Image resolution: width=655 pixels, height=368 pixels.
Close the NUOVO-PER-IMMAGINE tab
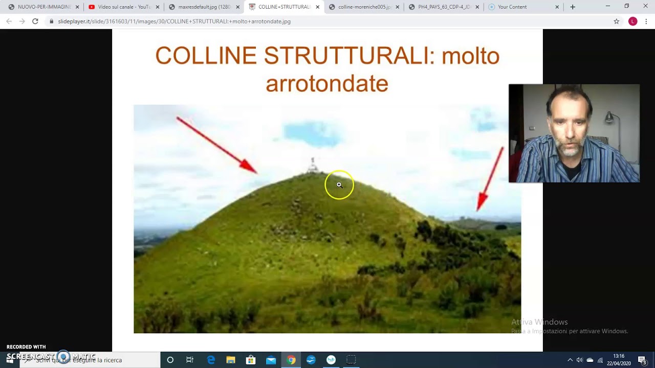tap(77, 7)
